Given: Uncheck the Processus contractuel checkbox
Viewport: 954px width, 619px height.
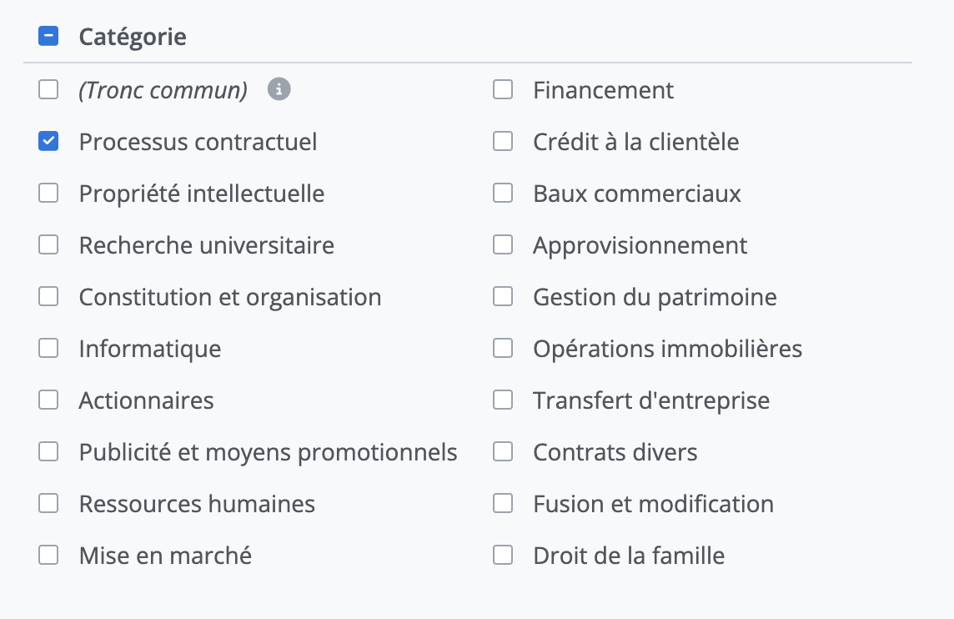Looking at the screenshot, I should click(48, 142).
